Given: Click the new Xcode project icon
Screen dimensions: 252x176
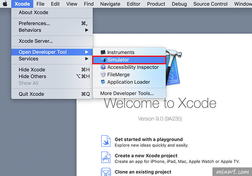Looking at the screenshot, I should (106, 157).
